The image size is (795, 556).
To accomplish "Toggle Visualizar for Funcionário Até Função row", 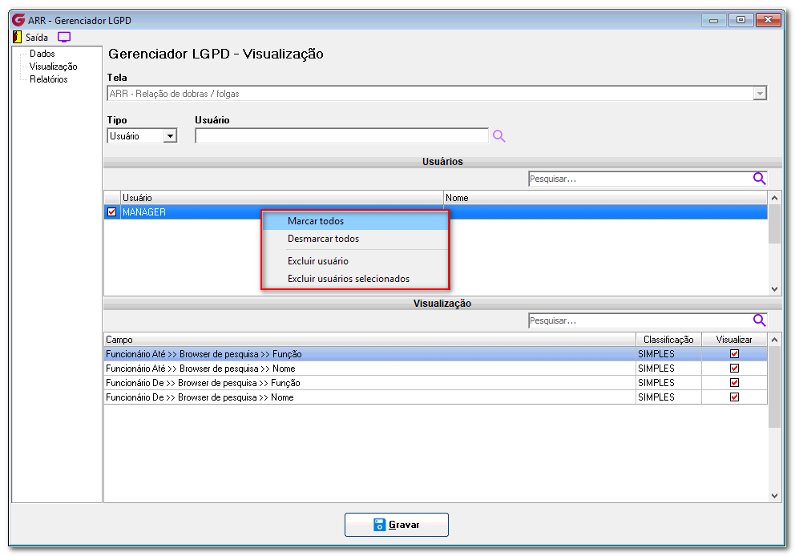I will click(734, 354).
